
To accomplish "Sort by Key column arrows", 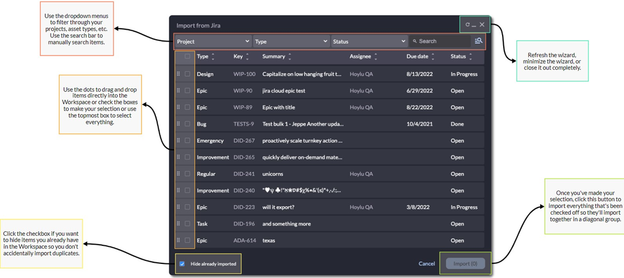I will (x=247, y=57).
